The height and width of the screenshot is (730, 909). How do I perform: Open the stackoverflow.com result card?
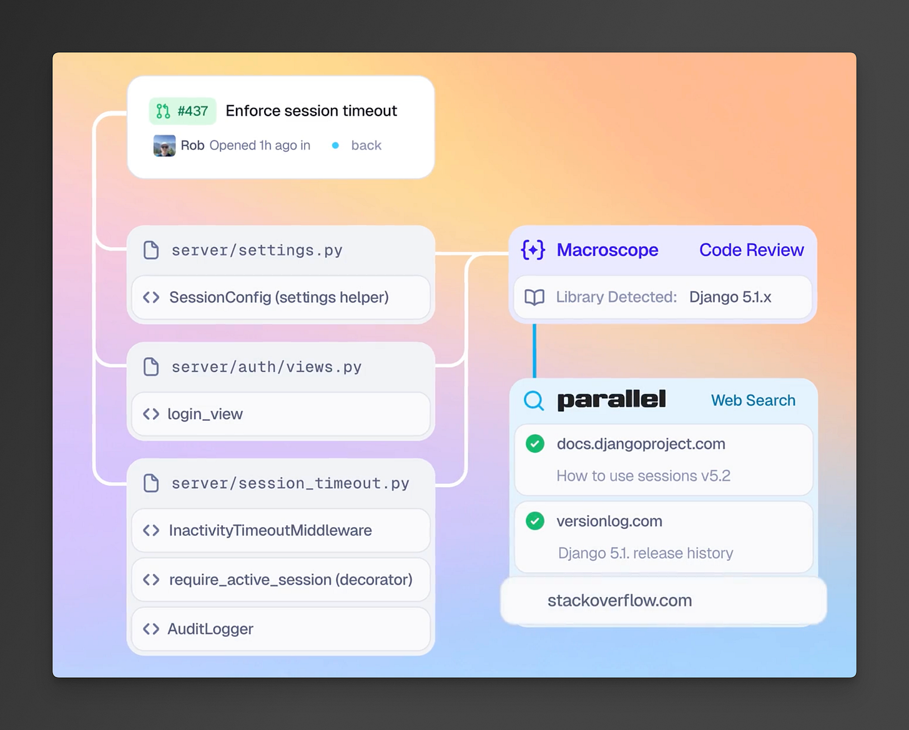pyautogui.click(x=664, y=601)
